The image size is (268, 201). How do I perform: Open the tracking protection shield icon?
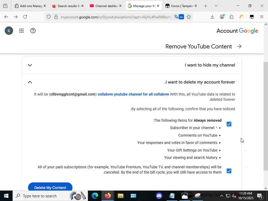pos(49,17)
